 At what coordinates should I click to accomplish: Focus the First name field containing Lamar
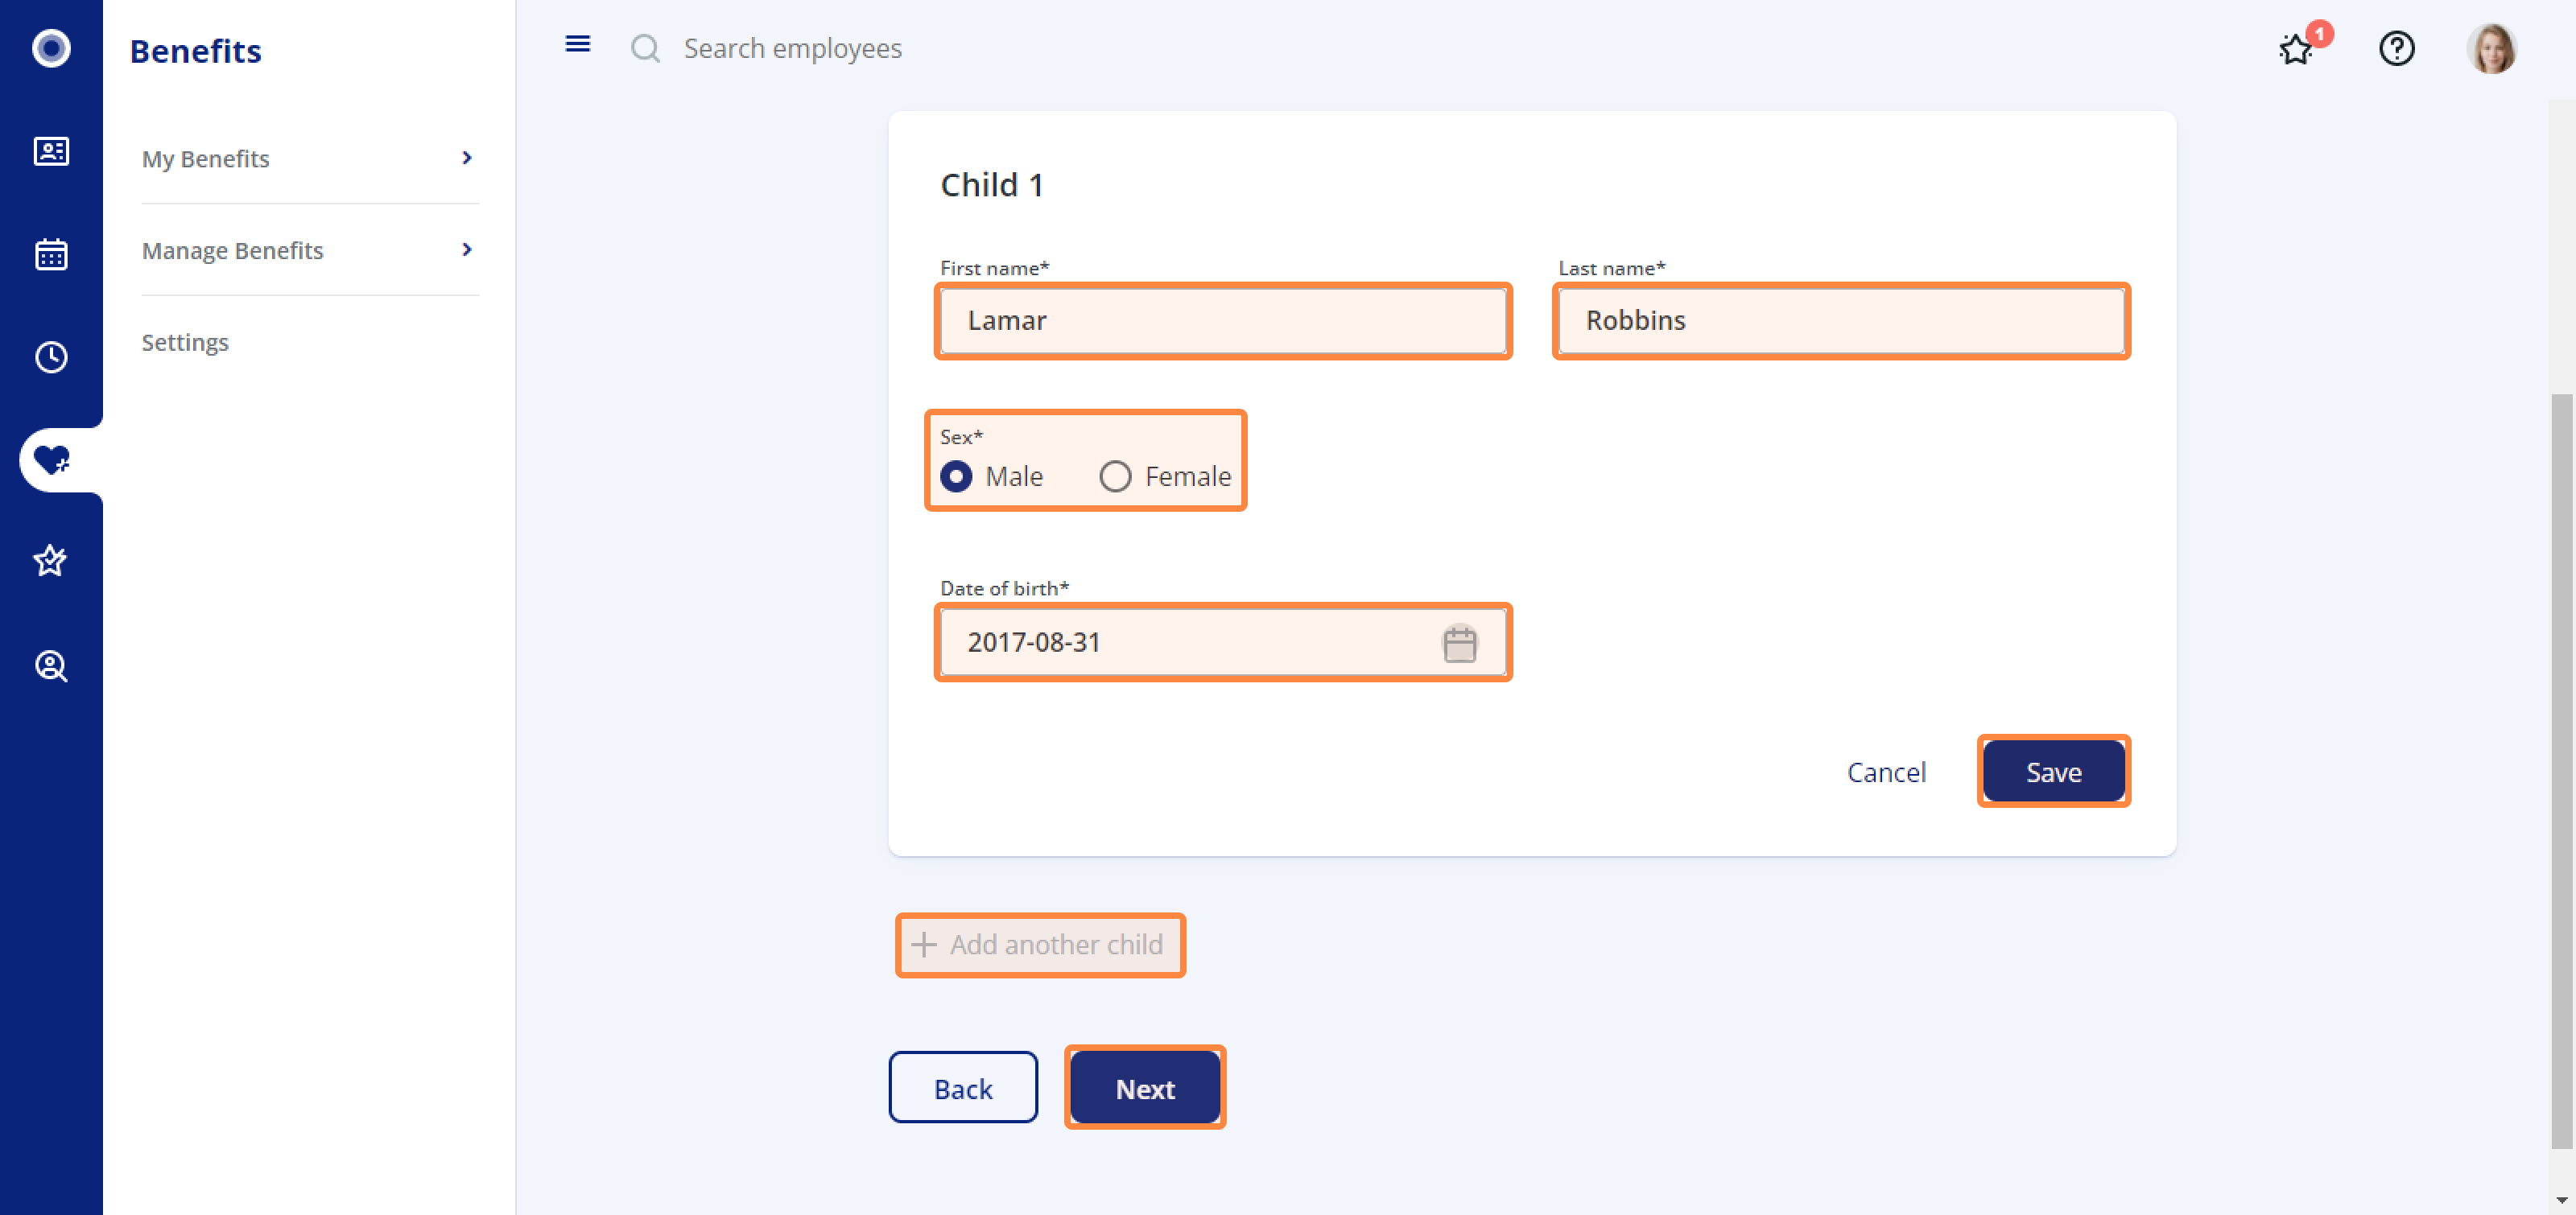[1223, 321]
